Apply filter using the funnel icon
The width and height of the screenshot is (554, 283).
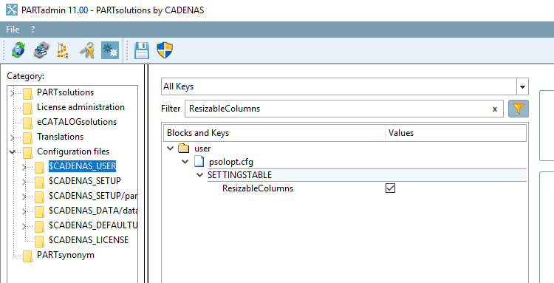(519, 109)
